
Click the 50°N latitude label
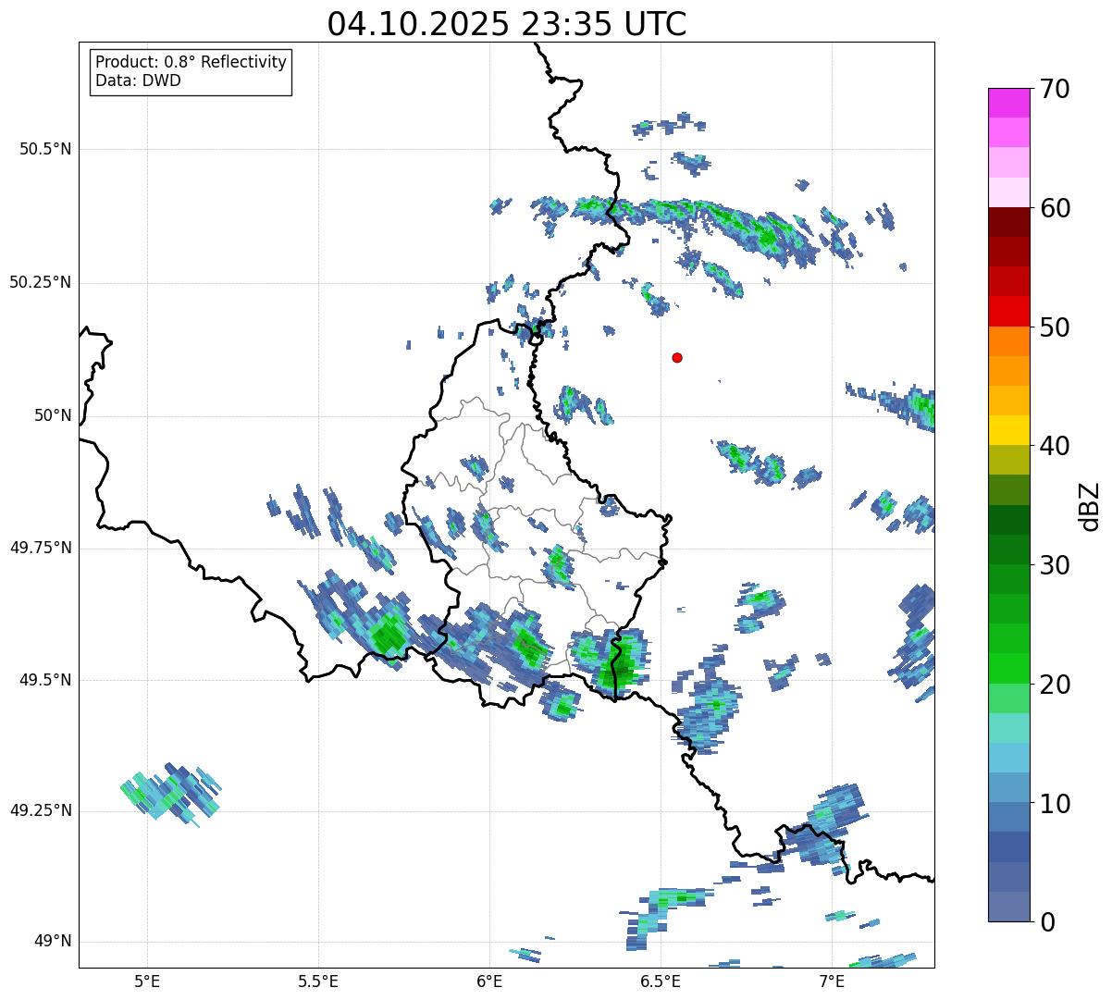pyautogui.click(x=53, y=415)
